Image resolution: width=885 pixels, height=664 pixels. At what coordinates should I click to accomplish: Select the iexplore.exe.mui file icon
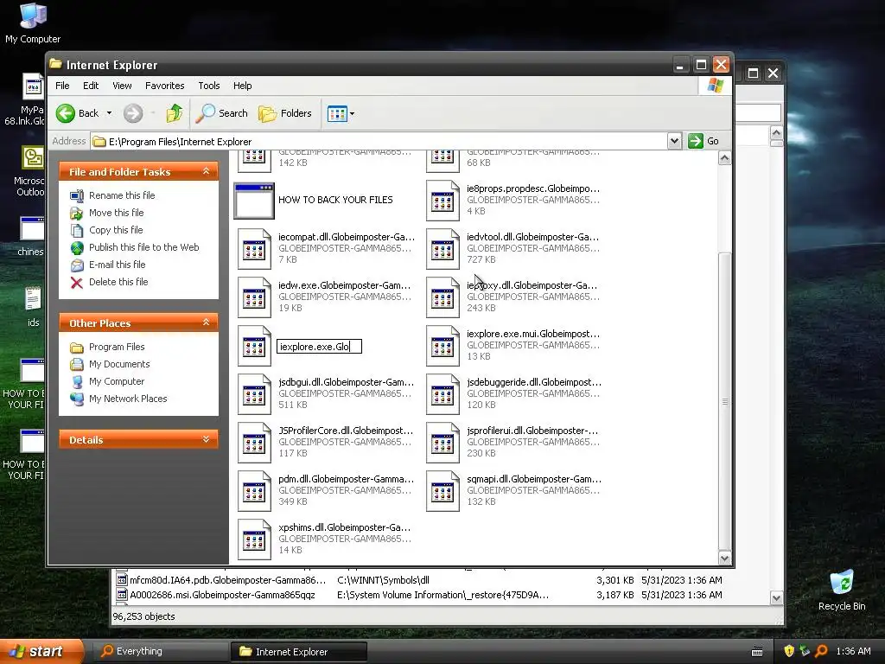tap(442, 346)
